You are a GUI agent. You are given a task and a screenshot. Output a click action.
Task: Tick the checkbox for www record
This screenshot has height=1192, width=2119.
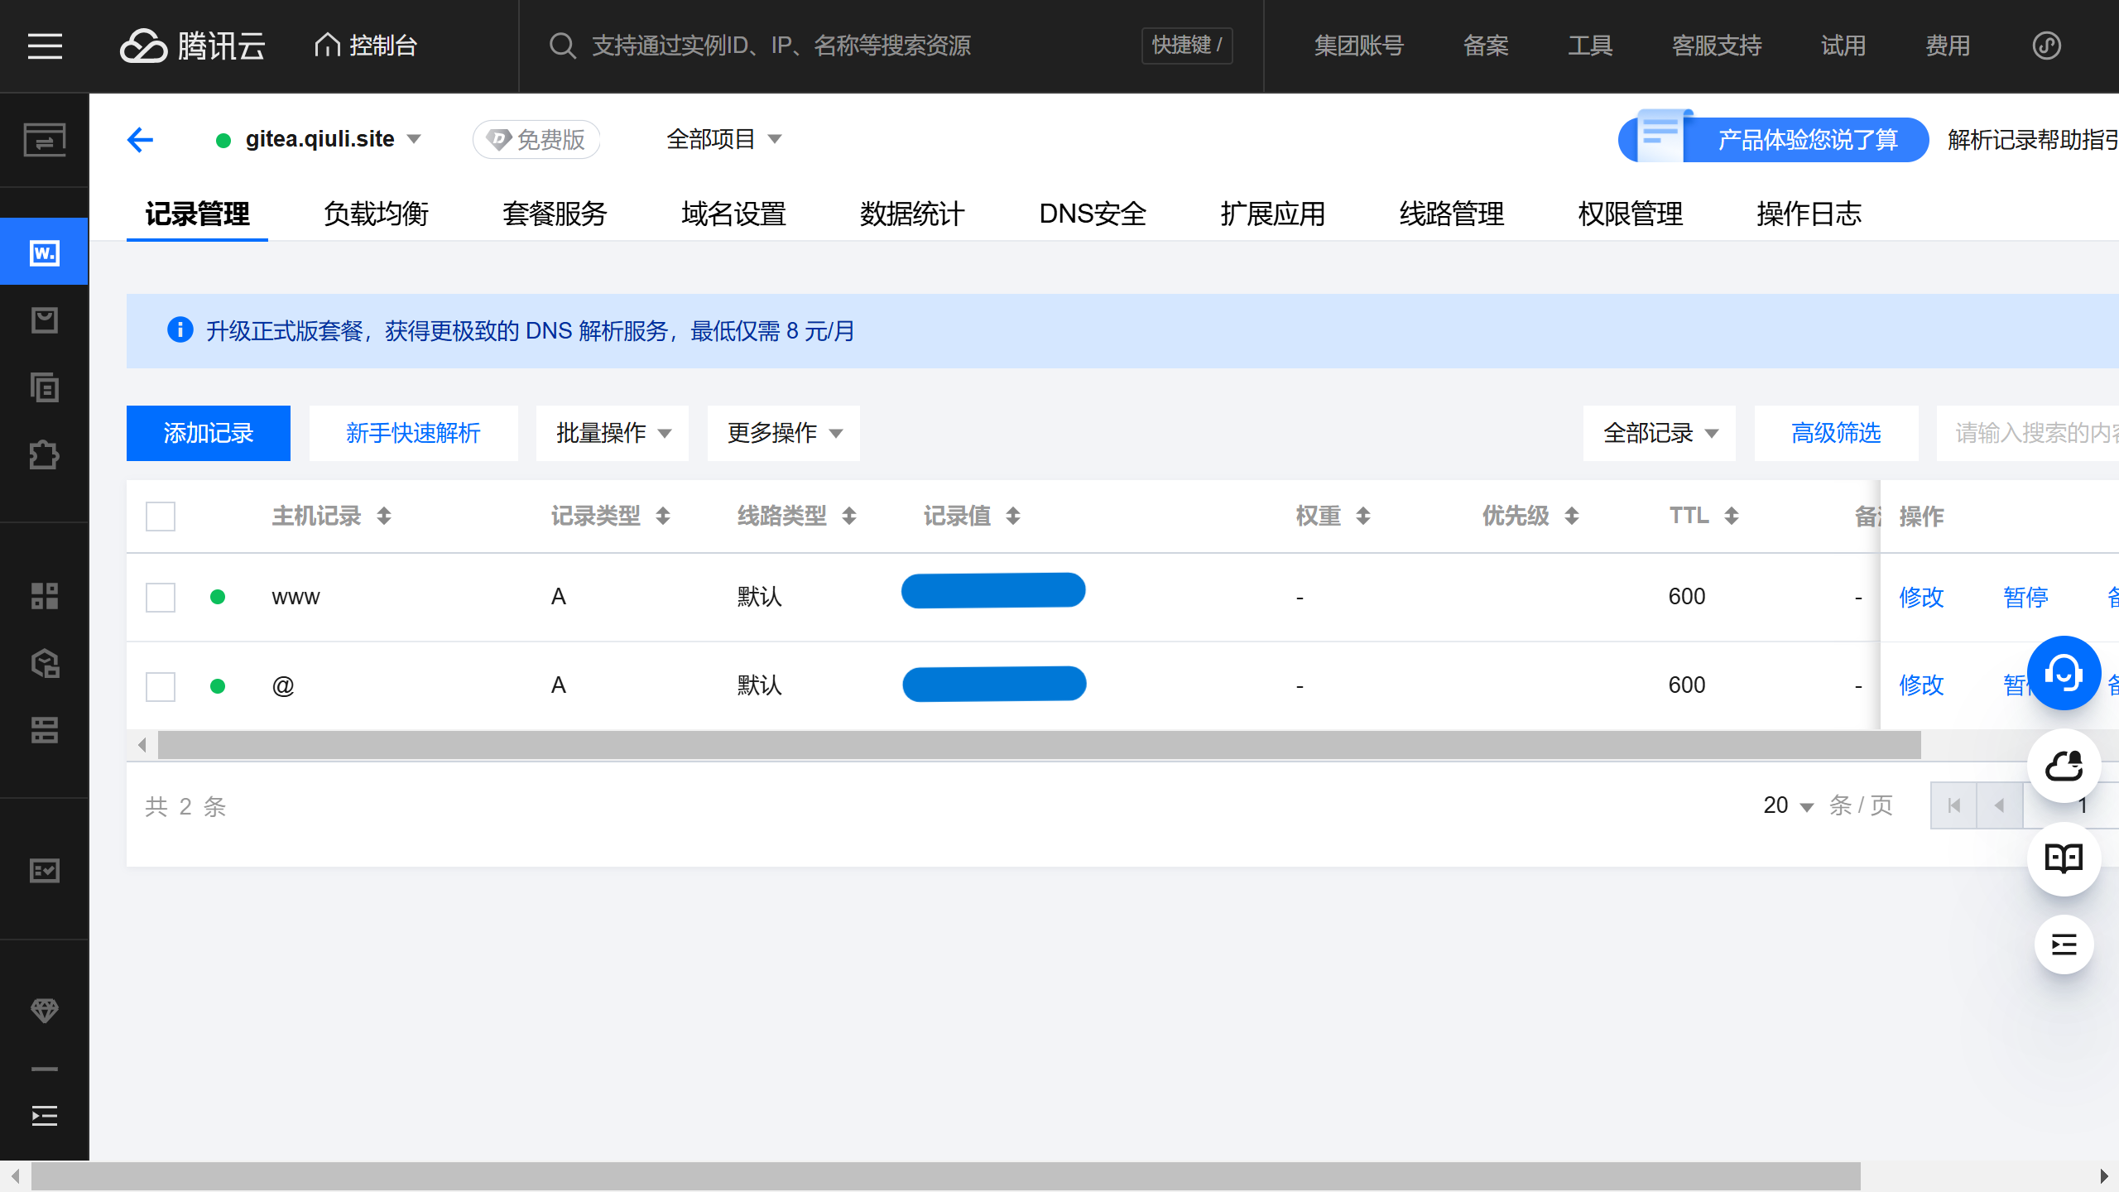click(161, 597)
